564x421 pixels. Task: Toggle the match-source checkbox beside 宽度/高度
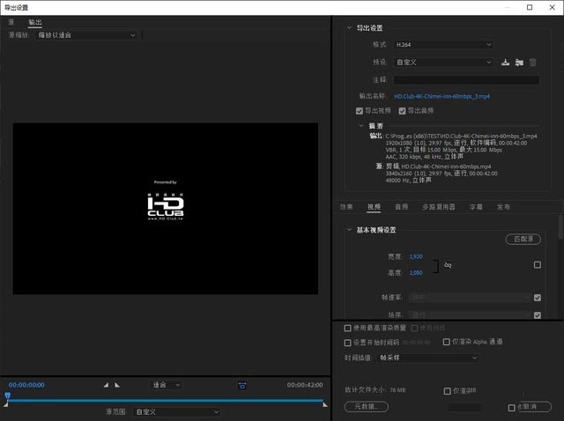click(538, 265)
